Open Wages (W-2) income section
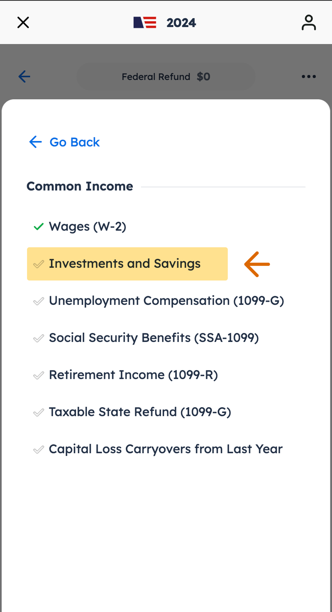Viewport: 332px width, 612px height. pyautogui.click(x=88, y=226)
